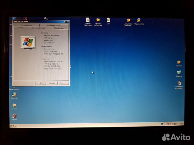Click the question-mark help button in the dialog title bar
This screenshot has height=145, width=194.
[x=65, y=22]
